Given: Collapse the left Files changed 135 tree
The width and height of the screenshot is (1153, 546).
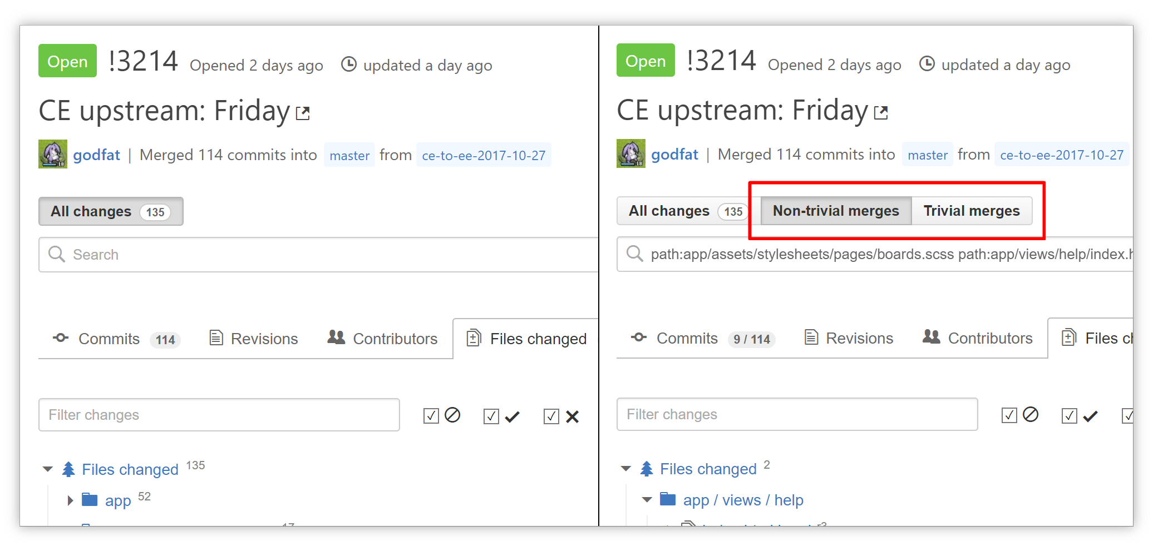Looking at the screenshot, I should coord(48,469).
